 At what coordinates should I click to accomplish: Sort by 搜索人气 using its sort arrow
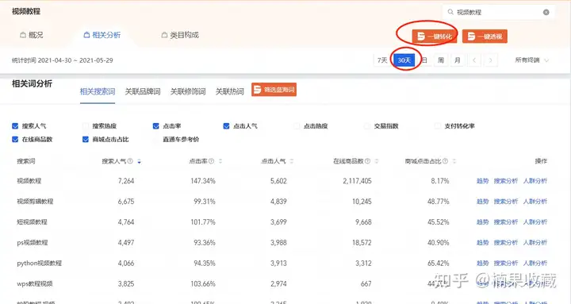tap(139, 161)
